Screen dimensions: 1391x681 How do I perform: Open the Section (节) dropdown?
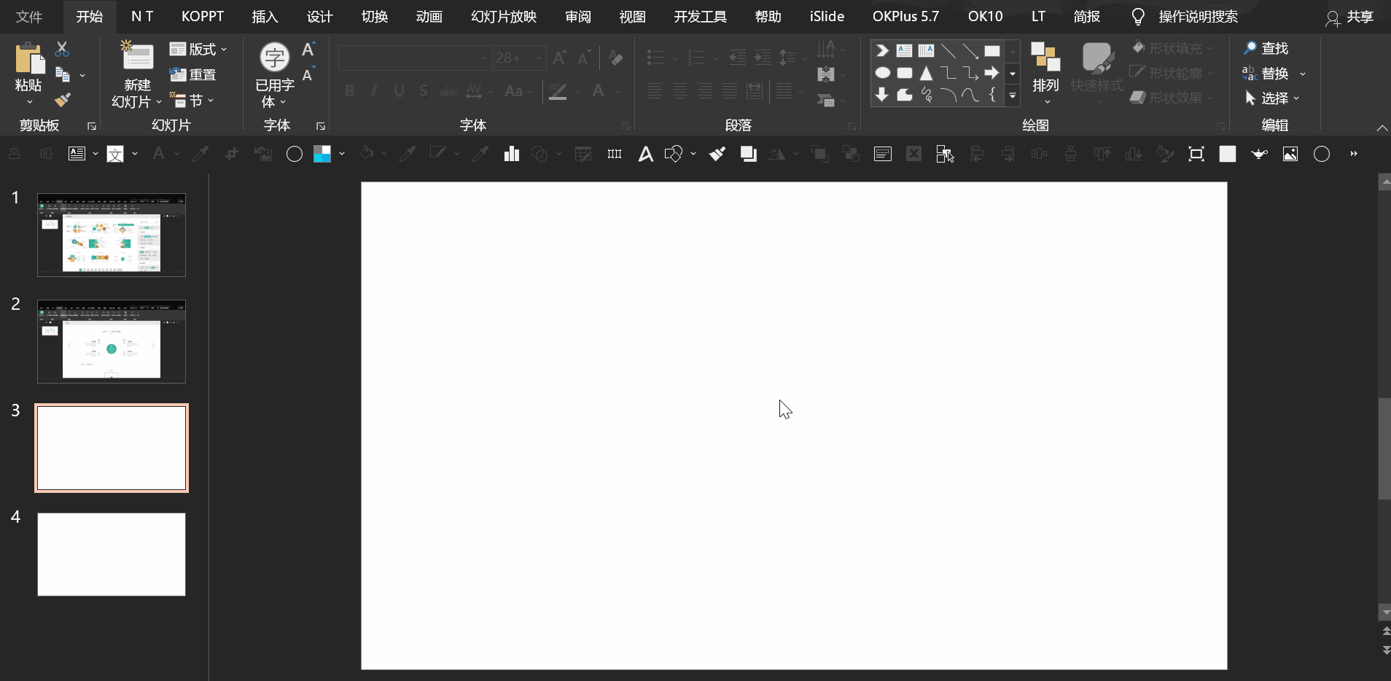tap(192, 100)
